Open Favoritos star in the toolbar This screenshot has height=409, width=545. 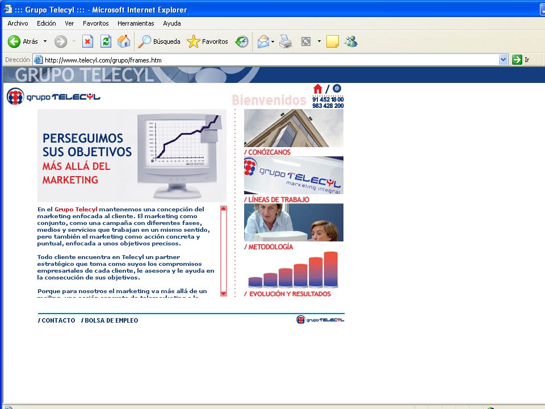(193, 41)
